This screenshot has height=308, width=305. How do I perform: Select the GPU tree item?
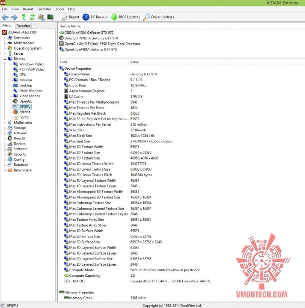20,74
